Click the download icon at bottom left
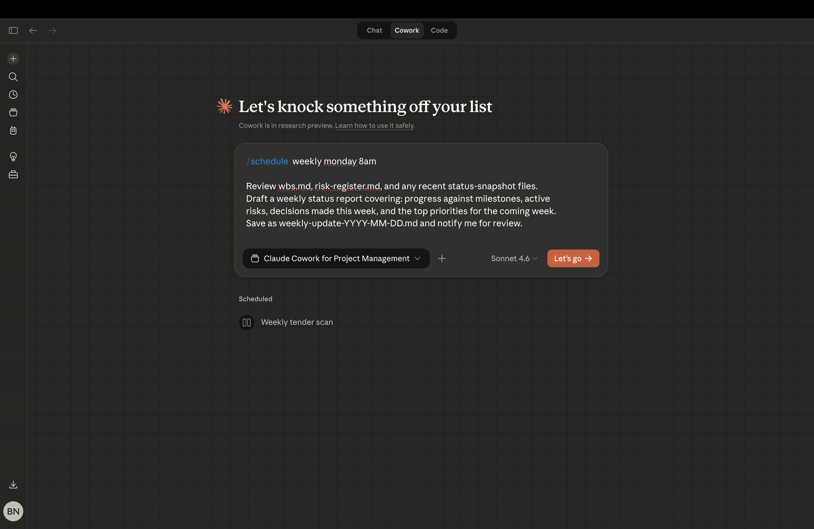The image size is (814, 529). click(13, 484)
